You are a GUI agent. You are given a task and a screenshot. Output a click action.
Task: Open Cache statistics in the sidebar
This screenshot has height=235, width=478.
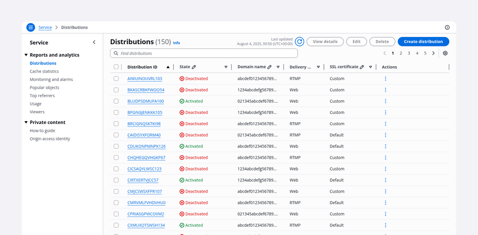44,71
